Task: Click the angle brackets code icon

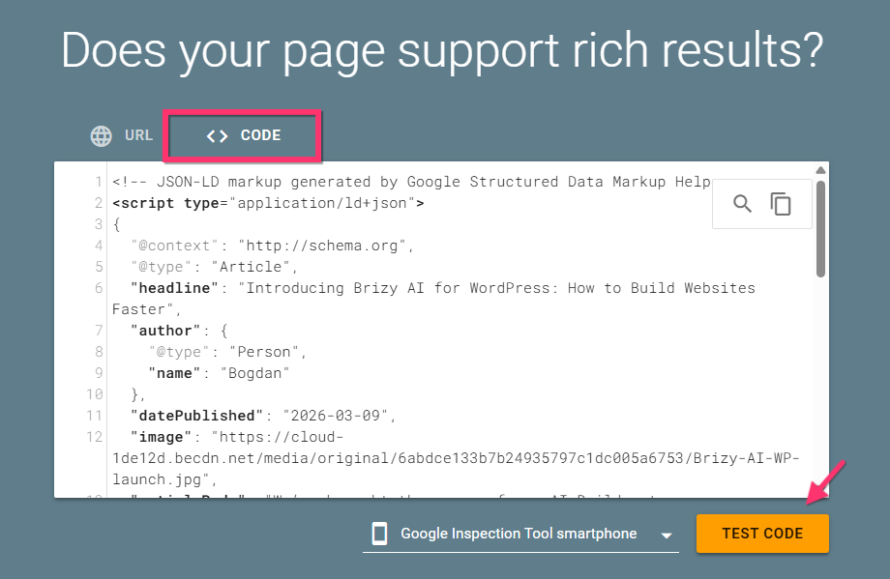Action: [217, 136]
